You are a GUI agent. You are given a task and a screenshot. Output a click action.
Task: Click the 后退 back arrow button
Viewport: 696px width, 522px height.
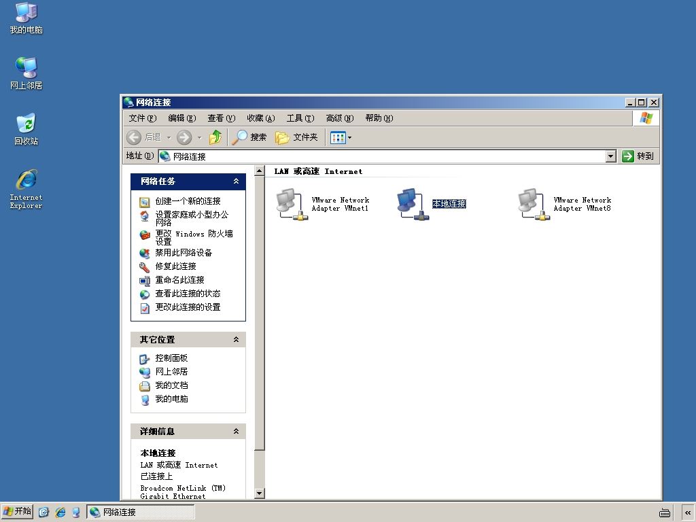[x=134, y=137]
